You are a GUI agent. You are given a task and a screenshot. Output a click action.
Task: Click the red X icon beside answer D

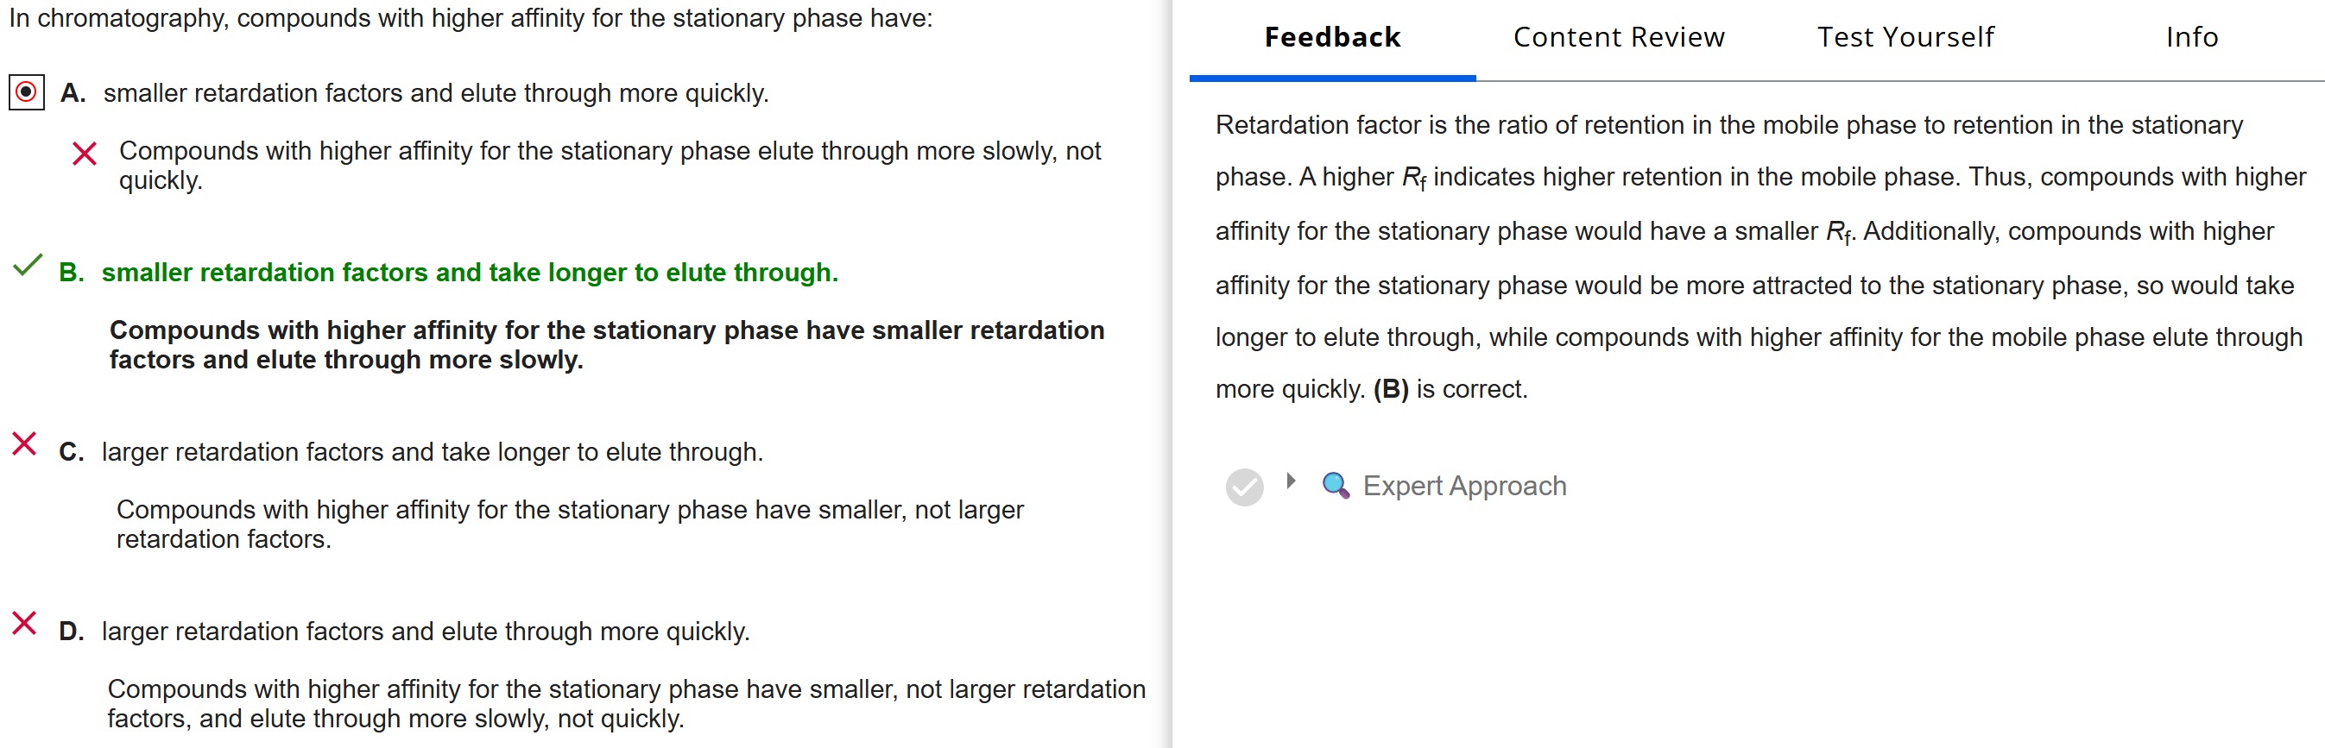click(x=24, y=624)
